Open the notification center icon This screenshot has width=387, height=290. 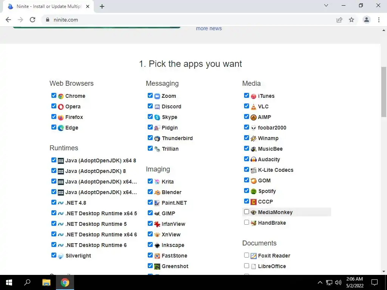pos(375,282)
